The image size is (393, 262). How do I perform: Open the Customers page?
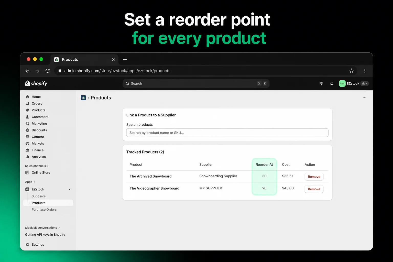(40, 117)
